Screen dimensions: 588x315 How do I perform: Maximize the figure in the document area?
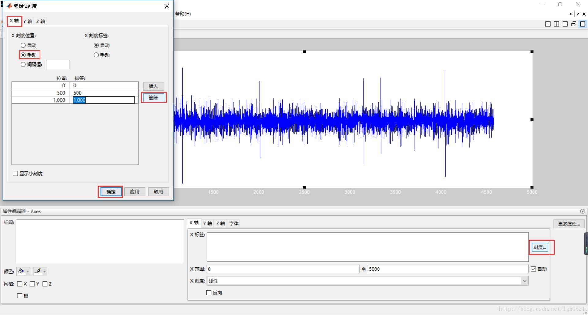coord(582,24)
